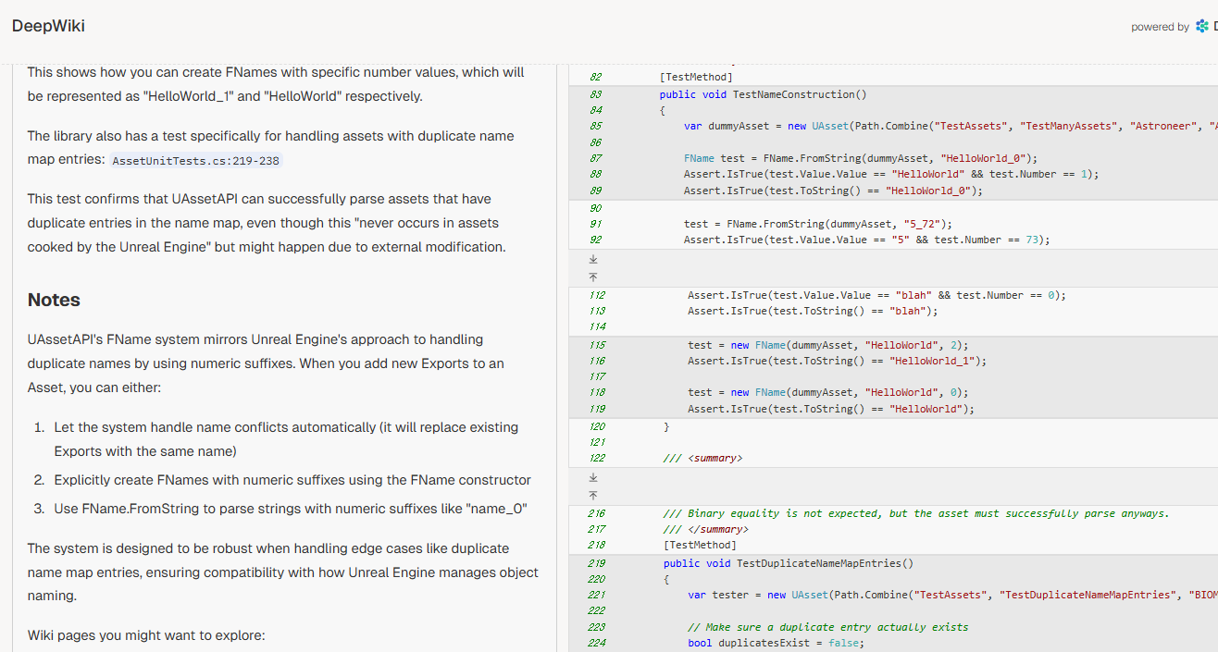The width and height of the screenshot is (1218, 652).
Task: Select line number 115 in the code panel
Action: tap(595, 345)
